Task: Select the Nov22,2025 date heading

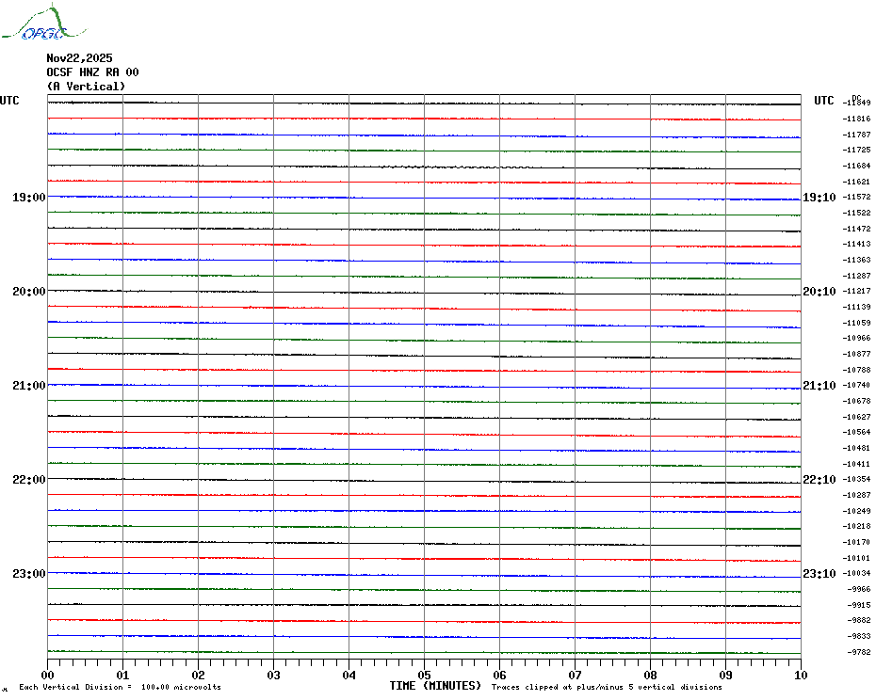Action: pyautogui.click(x=79, y=58)
